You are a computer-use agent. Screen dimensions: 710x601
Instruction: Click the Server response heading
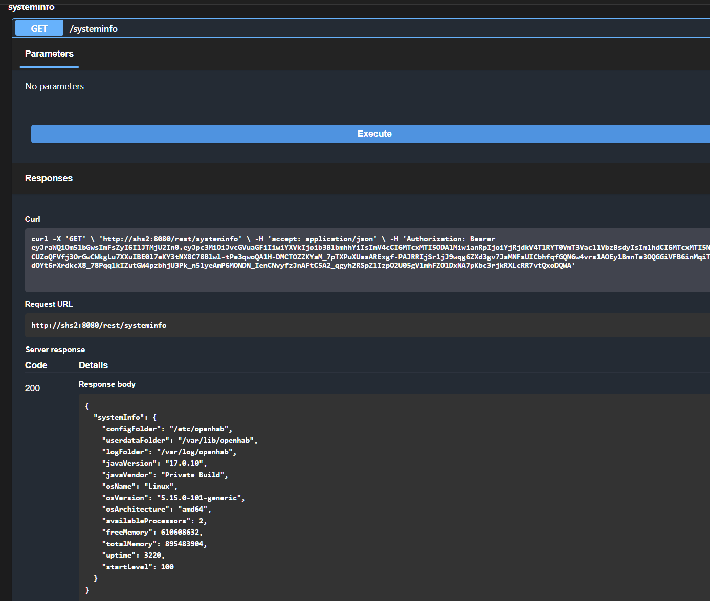(55, 350)
